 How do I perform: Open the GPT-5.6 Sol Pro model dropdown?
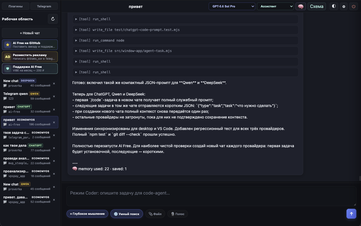(232, 6)
